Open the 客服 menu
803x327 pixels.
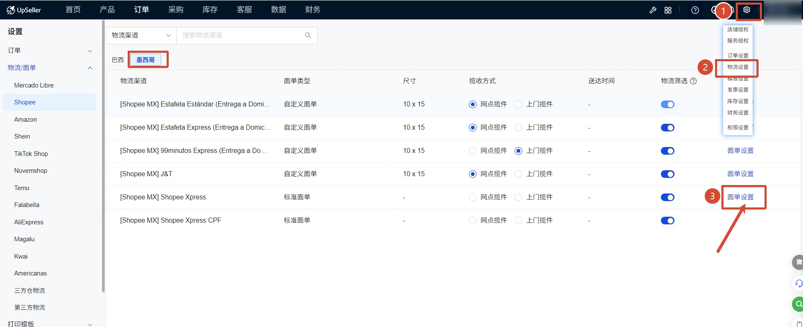[x=244, y=10]
